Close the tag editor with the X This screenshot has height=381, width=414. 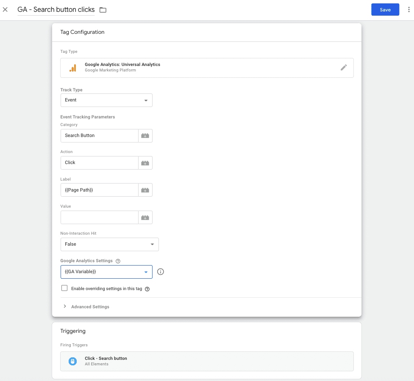pyautogui.click(x=5, y=9)
